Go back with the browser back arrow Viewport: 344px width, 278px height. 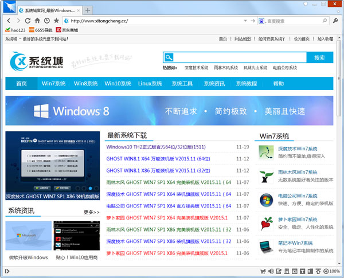[x=9, y=21]
